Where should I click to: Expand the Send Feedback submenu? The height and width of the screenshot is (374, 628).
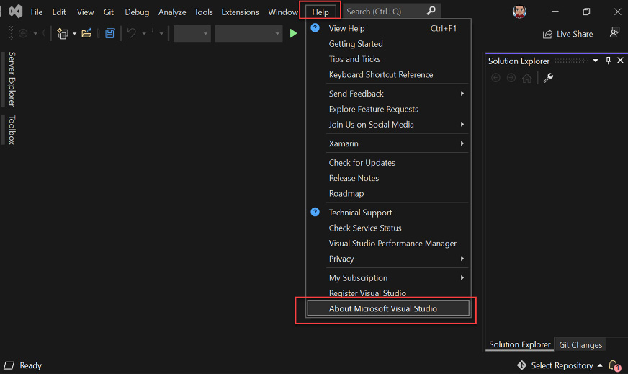point(462,94)
